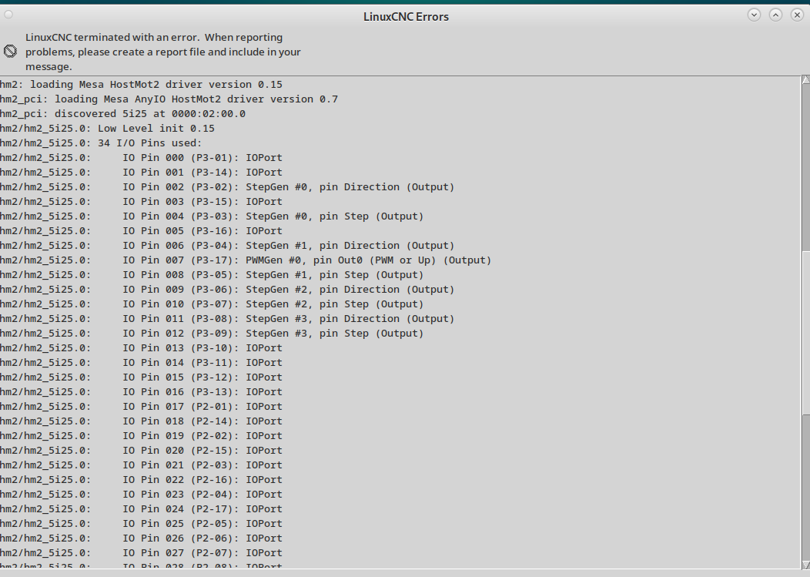
Task: Minimize the LinuxCNC Errors window
Action: pos(754,15)
